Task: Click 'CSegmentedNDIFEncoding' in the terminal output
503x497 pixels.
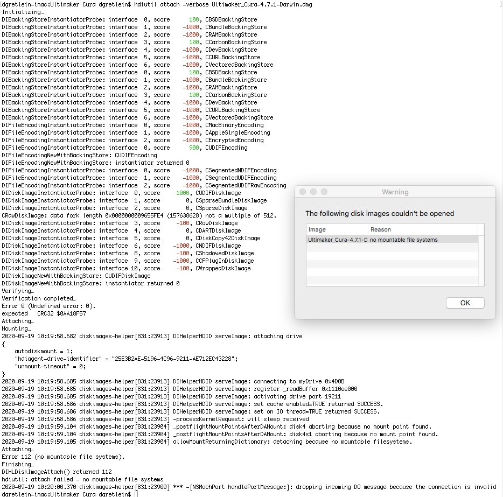Action: coord(241,170)
